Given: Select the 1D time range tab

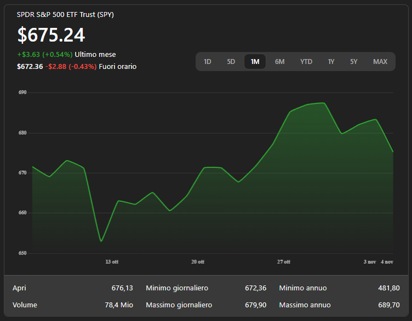Looking at the screenshot, I should (208, 62).
